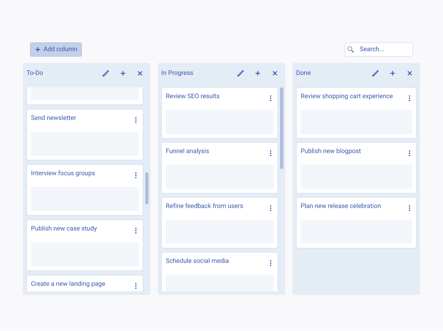Open menu for Review SEO results card
This screenshot has height=331, width=443.
(271, 99)
